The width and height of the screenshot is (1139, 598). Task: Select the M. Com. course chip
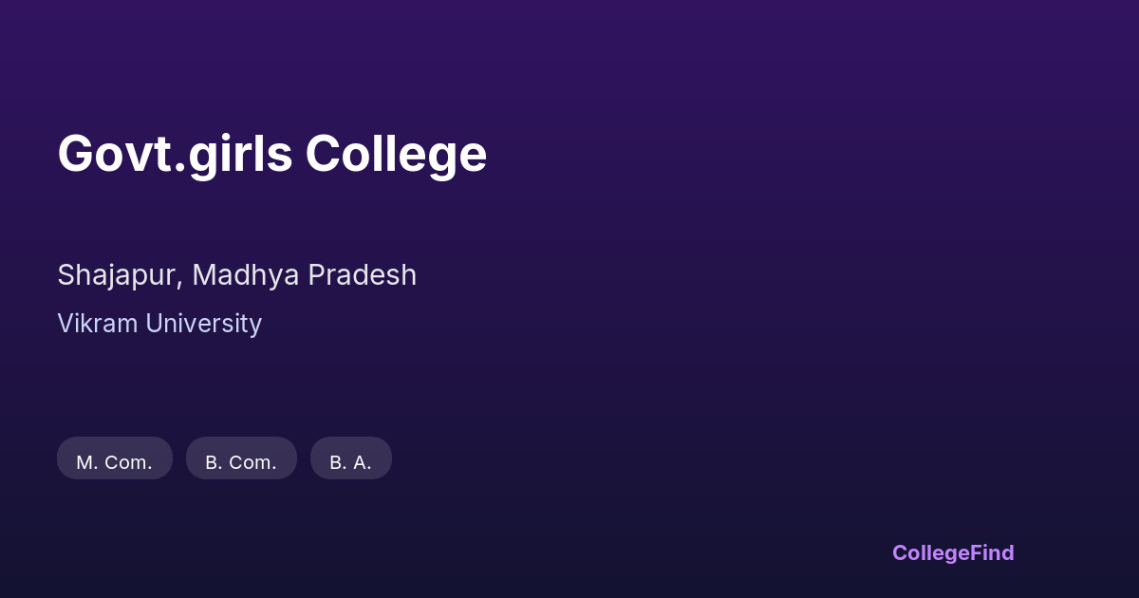[x=114, y=461]
